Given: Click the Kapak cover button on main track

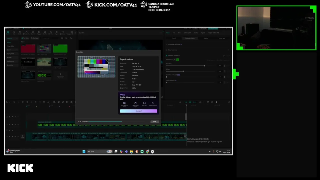Looking at the screenshot, I should coord(22,137).
